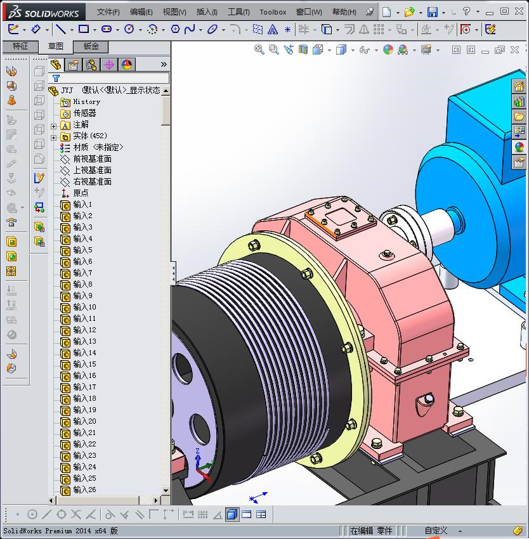529x539 pixels.
Task: Switch to the 钣金 tab
Action: 91,46
